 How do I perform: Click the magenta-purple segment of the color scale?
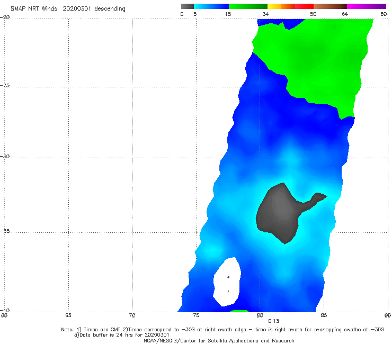[367, 6]
